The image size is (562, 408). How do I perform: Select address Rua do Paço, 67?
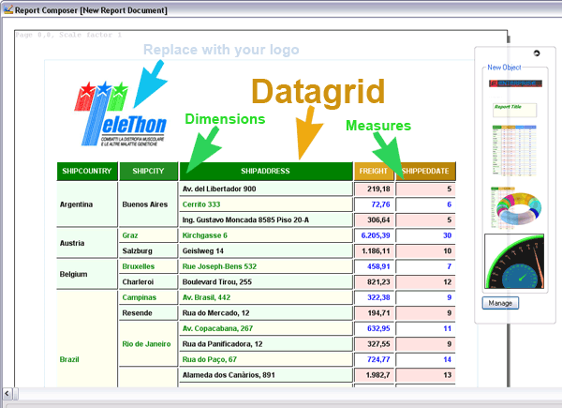coord(266,359)
